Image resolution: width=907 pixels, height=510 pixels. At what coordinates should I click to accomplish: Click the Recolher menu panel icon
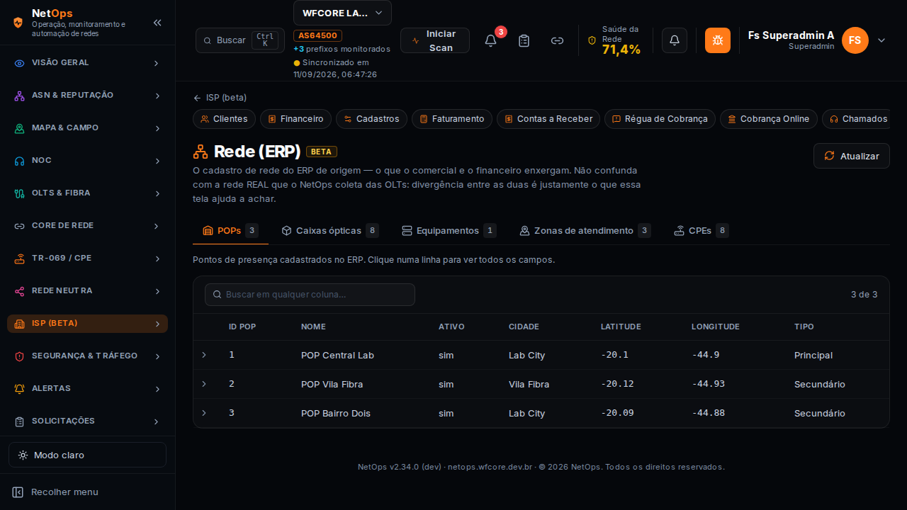click(x=18, y=492)
